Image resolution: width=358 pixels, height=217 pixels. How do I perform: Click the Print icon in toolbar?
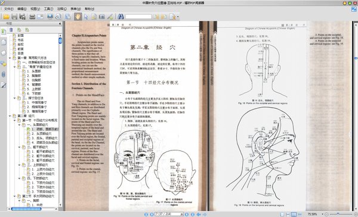click(x=32, y=17)
